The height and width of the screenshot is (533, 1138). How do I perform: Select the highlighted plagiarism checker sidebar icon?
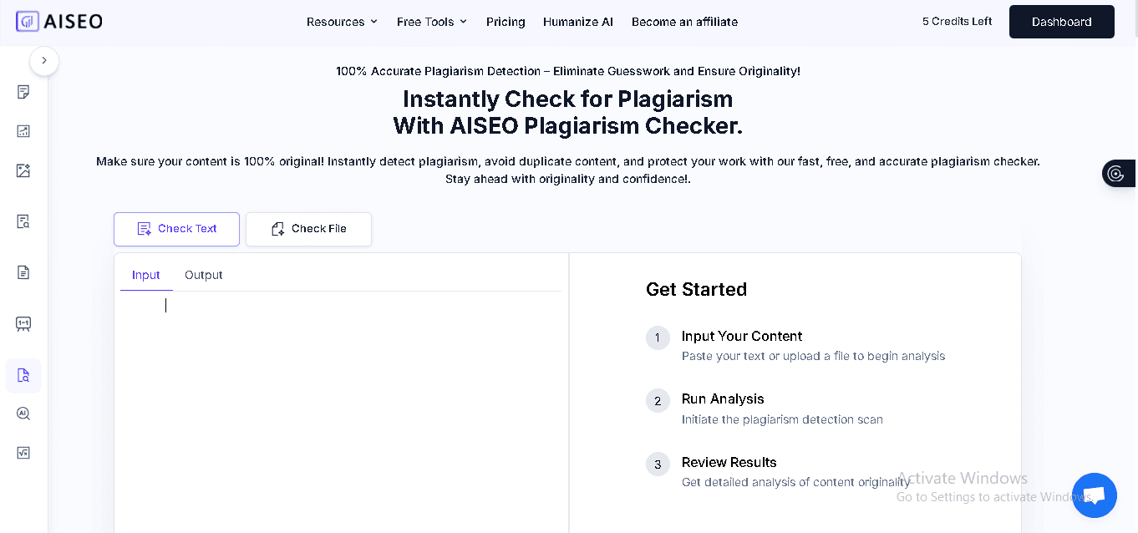tap(23, 376)
